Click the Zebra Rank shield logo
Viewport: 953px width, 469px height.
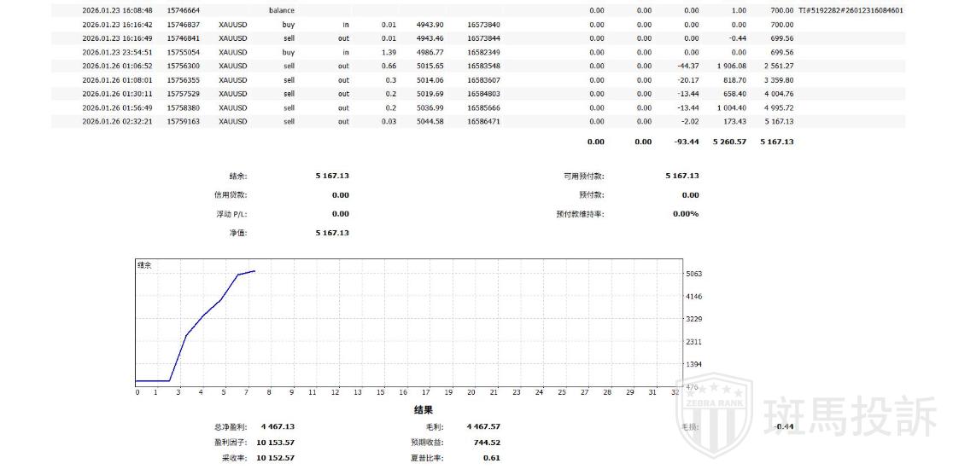(x=716, y=415)
